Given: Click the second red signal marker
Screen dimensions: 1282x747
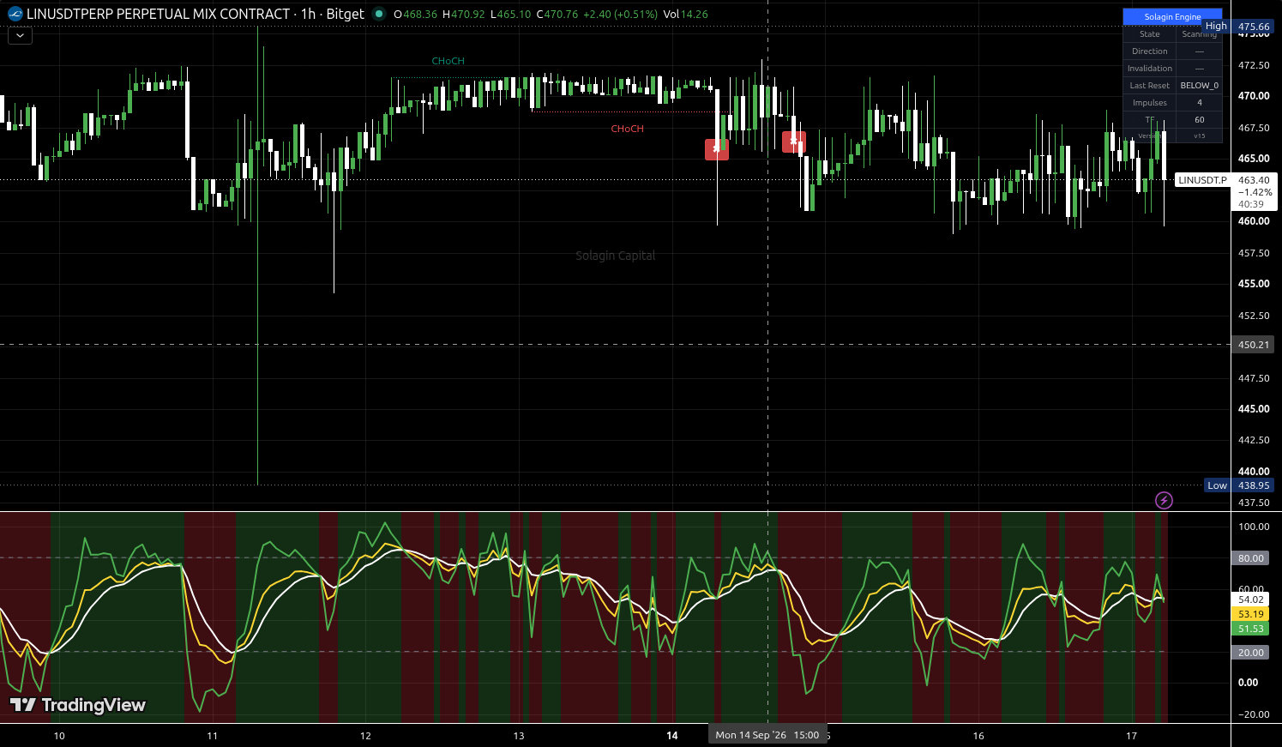Looking at the screenshot, I should [x=794, y=142].
